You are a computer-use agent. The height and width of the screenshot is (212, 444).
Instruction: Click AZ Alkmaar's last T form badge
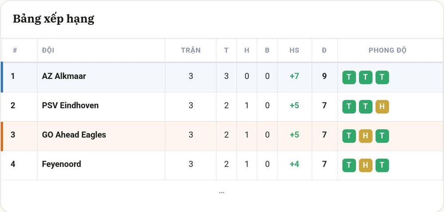382,78
